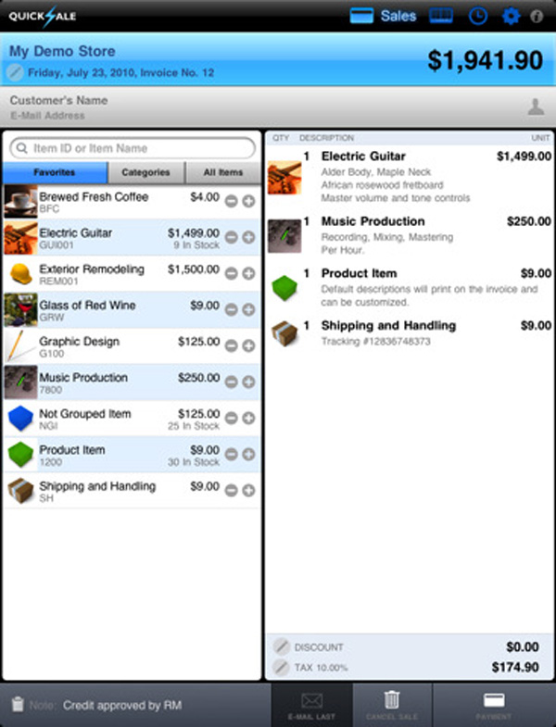The image size is (556, 727).
Task: Tap the info icon in top bar
Action: [x=537, y=17]
